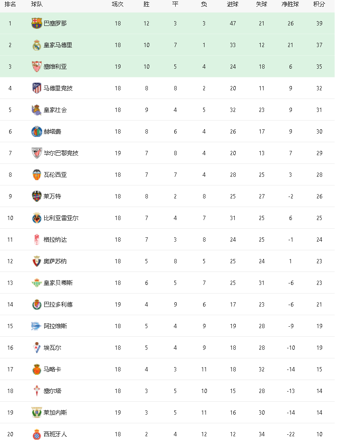338x443 pixels.
Task: Click the 净胜球 column header
Action: point(290,4)
